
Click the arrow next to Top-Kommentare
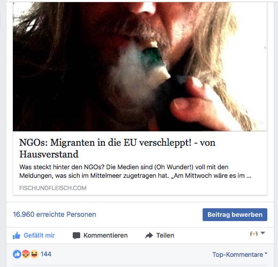click(266, 253)
